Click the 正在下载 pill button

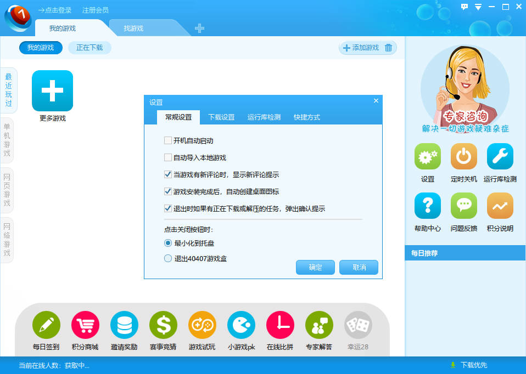[89, 48]
